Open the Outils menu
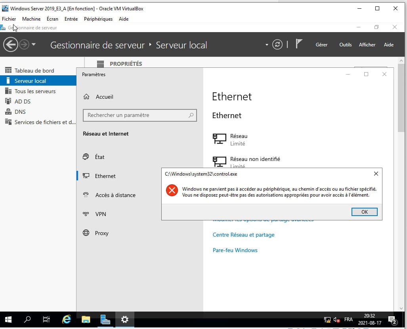 (x=346, y=45)
